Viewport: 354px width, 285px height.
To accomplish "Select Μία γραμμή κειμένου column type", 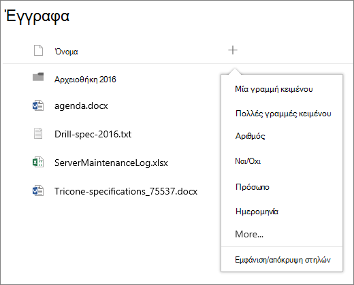I will coord(274,89).
